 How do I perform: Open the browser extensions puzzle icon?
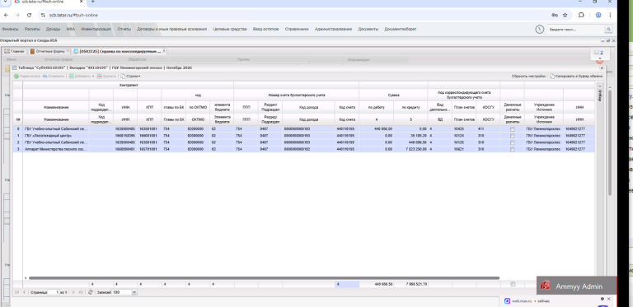click(581, 15)
